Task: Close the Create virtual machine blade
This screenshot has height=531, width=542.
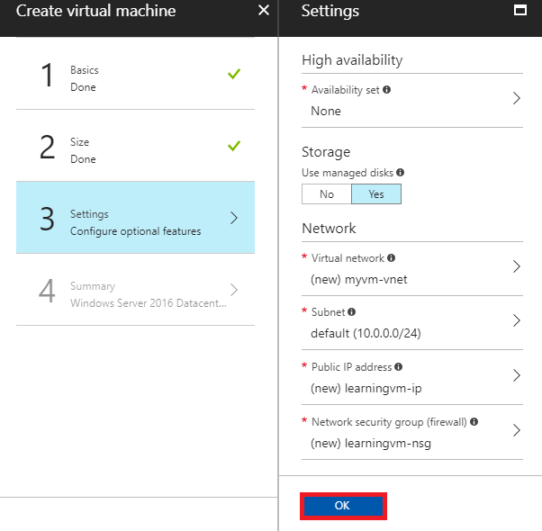Action: coord(263,11)
